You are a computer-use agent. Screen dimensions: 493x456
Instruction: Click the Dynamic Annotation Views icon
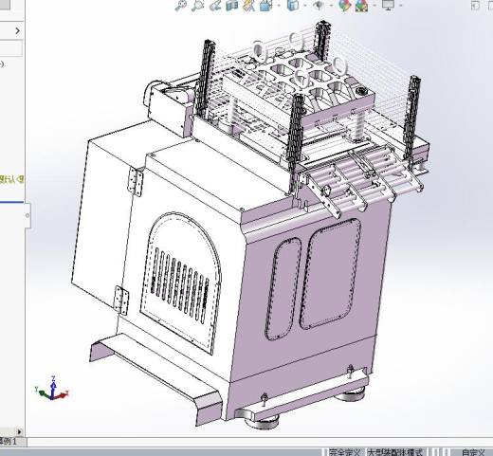click(x=249, y=6)
